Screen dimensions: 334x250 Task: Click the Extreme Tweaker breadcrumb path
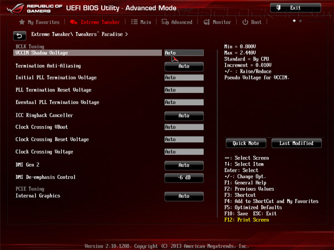click(x=79, y=34)
